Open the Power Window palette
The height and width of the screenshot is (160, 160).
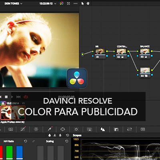[x=63, y=129]
